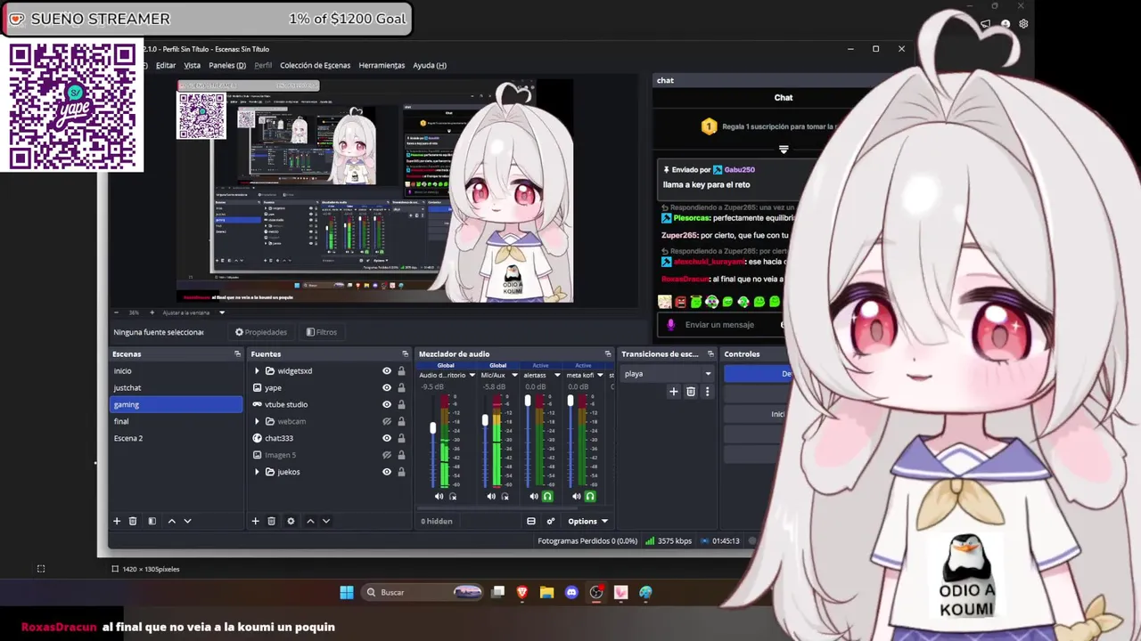Click the 0 hidden button in mixer
Image resolution: width=1141 pixels, height=641 pixels.
tap(437, 521)
